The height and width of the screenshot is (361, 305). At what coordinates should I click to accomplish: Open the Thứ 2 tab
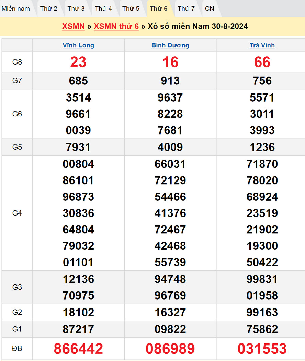tap(48, 9)
